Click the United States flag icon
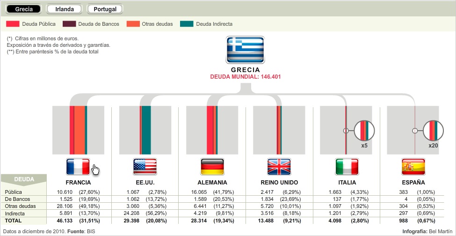Image resolution: width=456 pixels, height=236 pixels. tap(145, 167)
